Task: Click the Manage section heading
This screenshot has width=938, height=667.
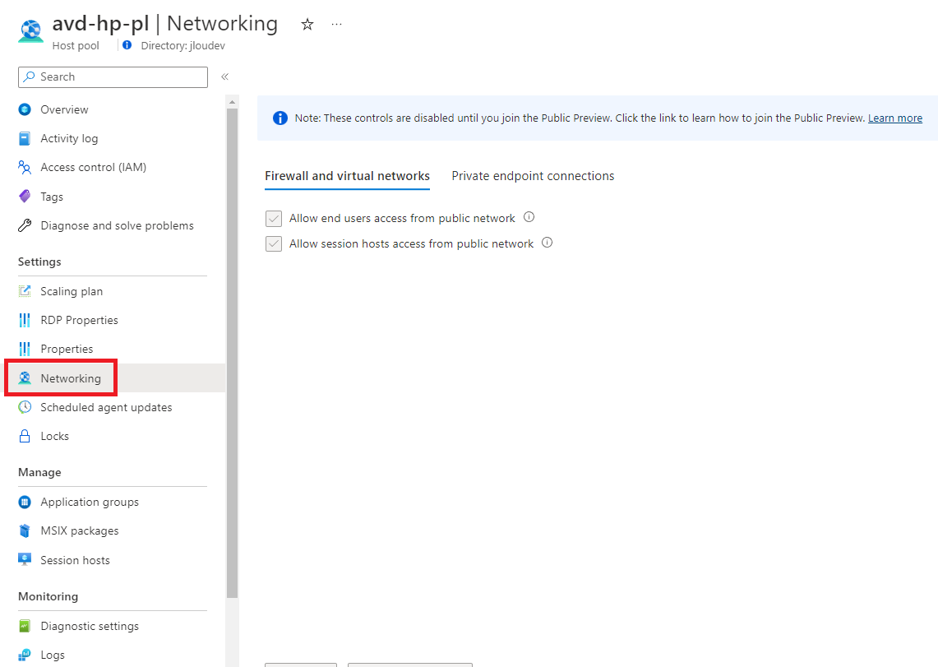Action: (x=39, y=472)
